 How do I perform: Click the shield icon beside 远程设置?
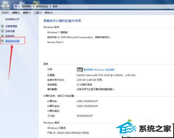click(x=2, y=31)
